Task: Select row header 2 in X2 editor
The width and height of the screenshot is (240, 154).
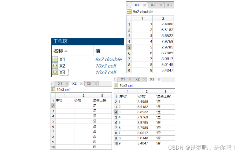Action: coord(53,106)
